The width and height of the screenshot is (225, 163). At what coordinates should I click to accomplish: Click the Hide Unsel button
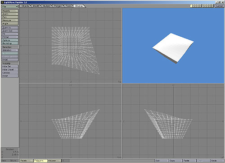pos(10,69)
